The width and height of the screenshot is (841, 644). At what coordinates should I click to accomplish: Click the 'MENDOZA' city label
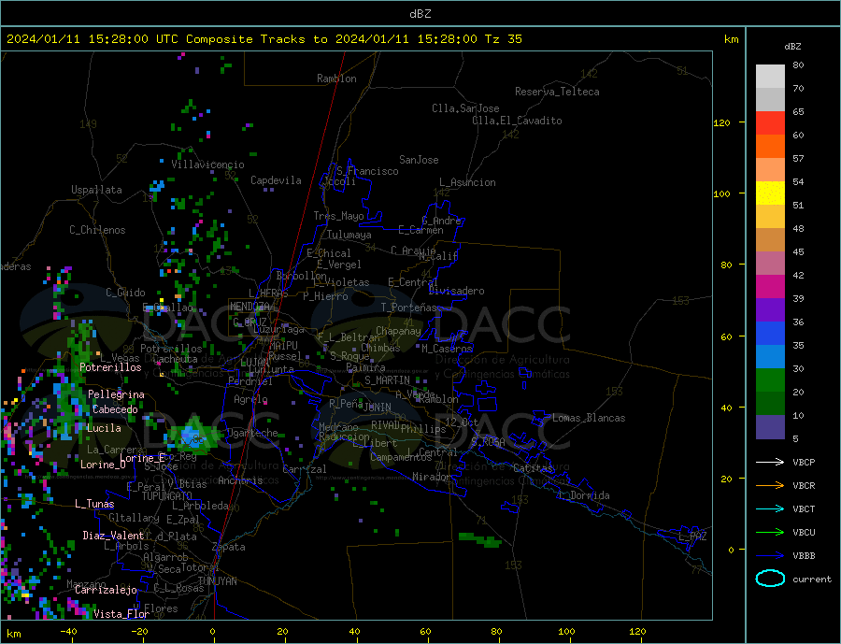point(249,307)
